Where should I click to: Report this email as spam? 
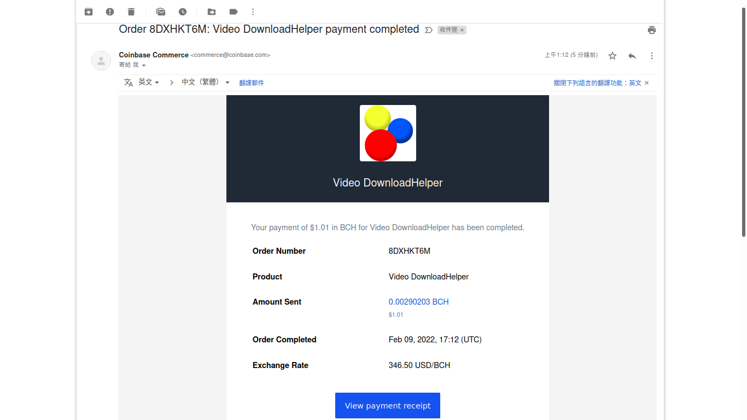coord(110,11)
